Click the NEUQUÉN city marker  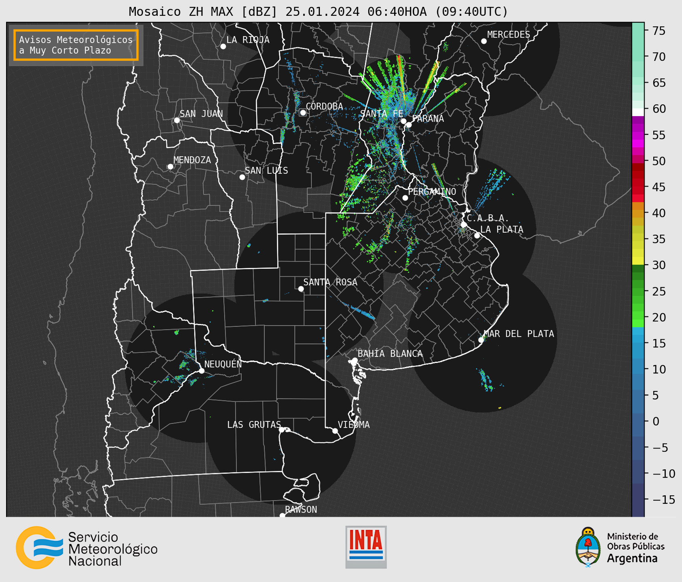tap(201, 371)
